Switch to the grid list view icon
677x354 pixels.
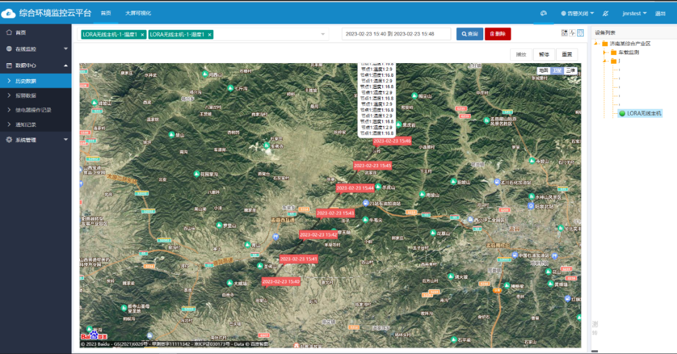564,33
